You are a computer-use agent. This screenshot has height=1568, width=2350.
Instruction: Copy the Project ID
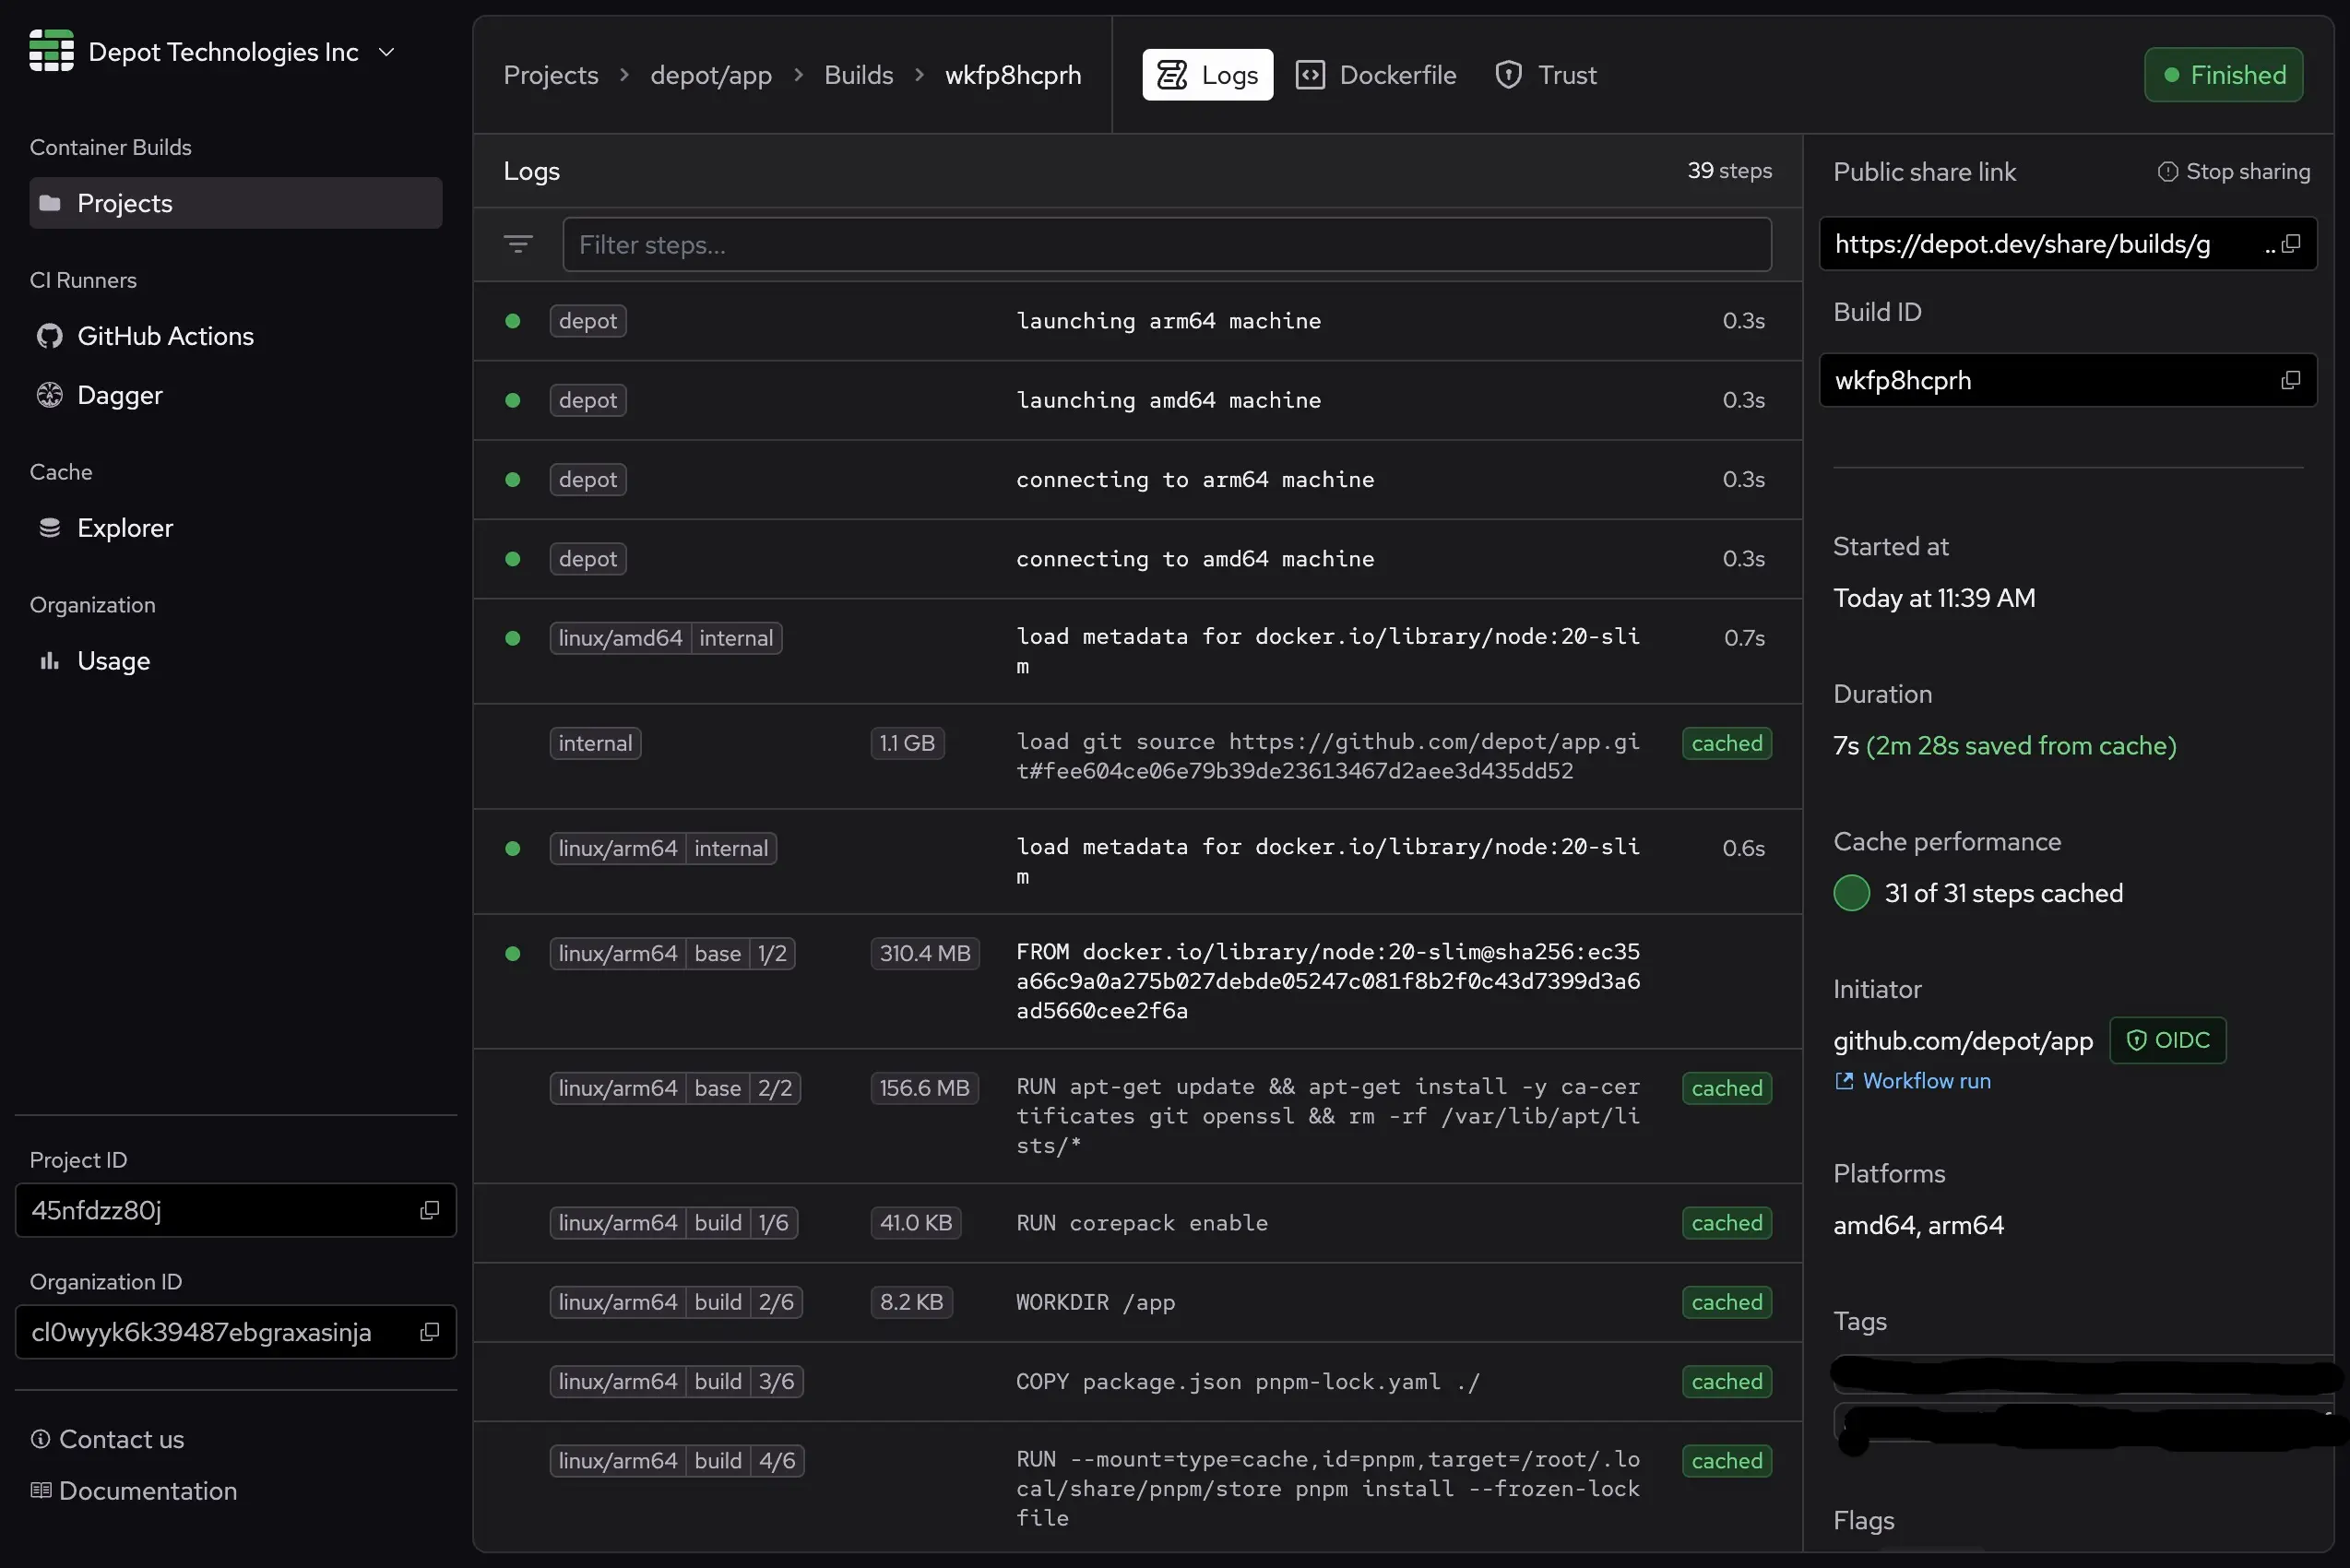(x=430, y=1210)
